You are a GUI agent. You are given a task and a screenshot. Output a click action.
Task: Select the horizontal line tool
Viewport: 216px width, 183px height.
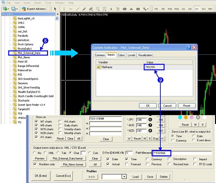71,9
